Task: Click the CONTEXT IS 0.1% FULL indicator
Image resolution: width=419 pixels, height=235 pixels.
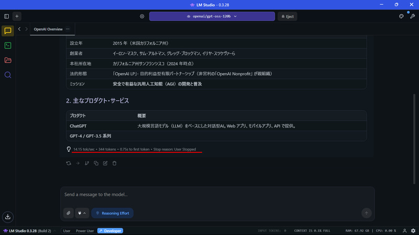Action: point(312,231)
